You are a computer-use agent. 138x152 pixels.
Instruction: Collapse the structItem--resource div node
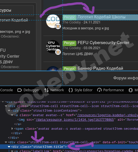pos(3,102)
